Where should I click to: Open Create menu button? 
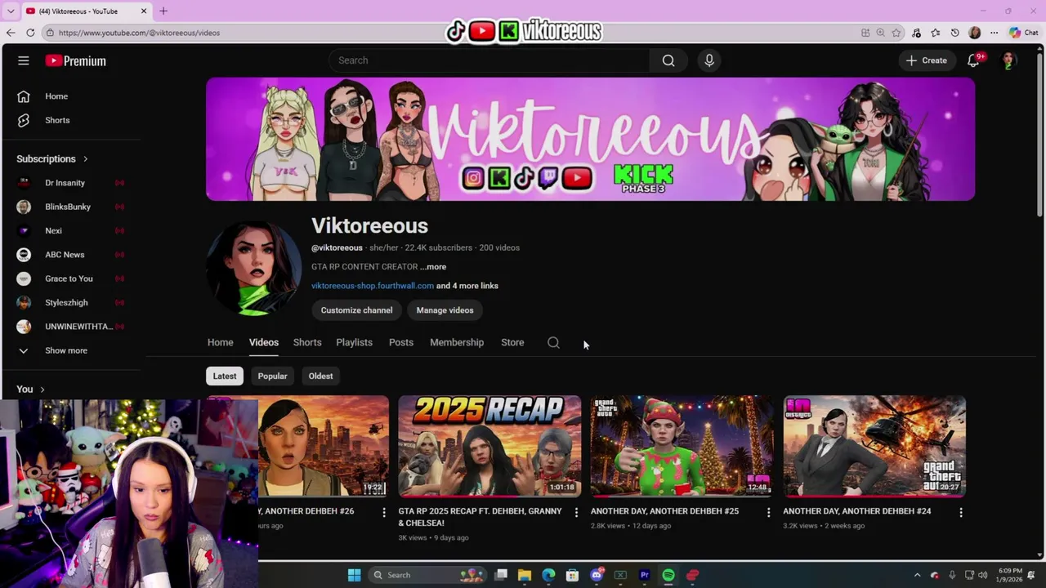[927, 60]
